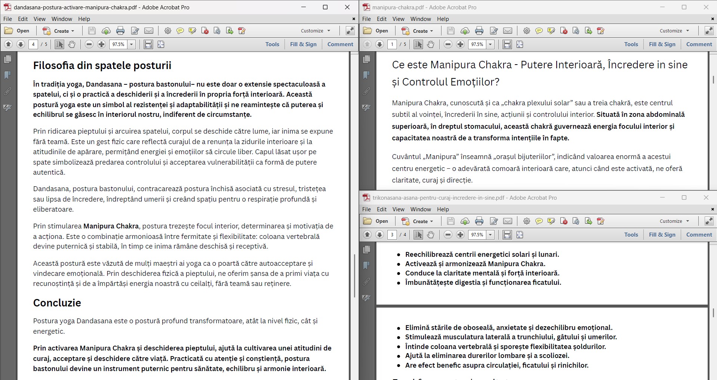The image size is (717, 380).
Task: Toggle fit-page view in manipura-chakra window
Action: (520, 44)
